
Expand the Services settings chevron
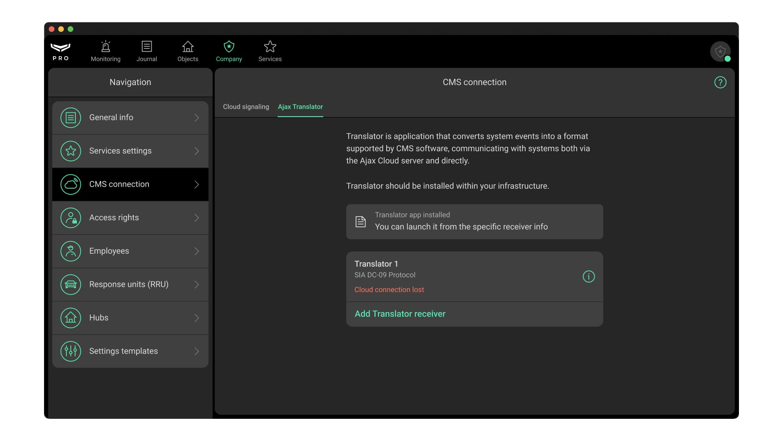197,151
